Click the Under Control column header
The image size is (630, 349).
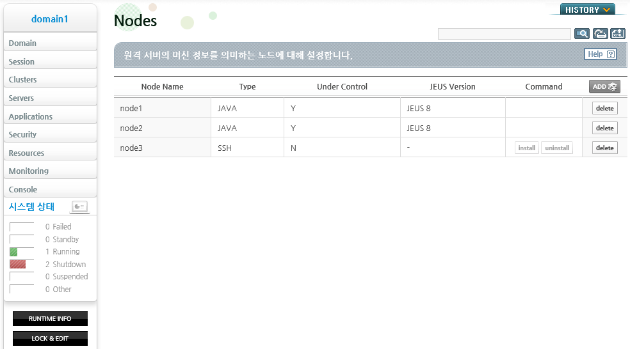(342, 87)
